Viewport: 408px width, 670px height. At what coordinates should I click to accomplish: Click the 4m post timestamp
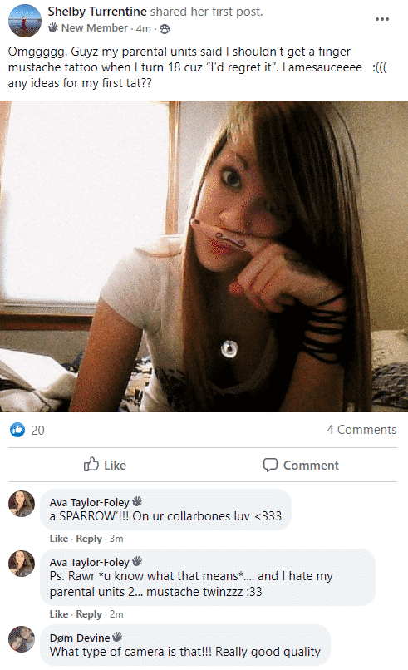click(144, 28)
